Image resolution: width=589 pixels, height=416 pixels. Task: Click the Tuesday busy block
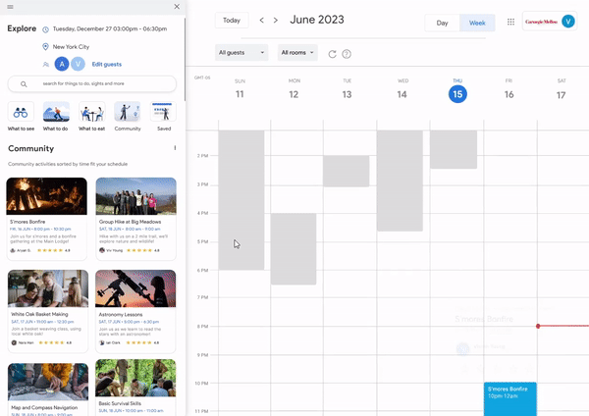[346, 171]
